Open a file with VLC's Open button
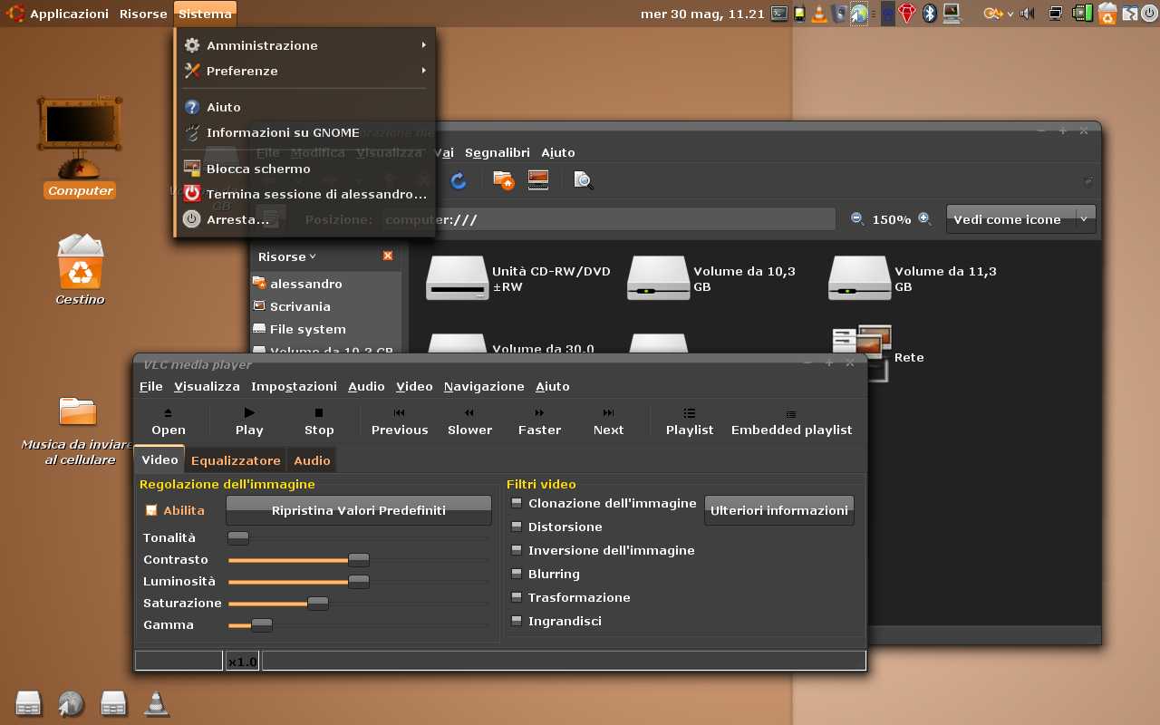This screenshot has width=1160, height=725. (169, 421)
